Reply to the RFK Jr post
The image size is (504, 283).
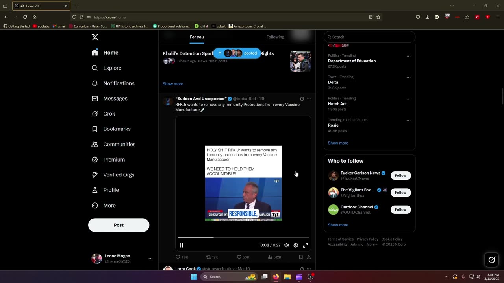click(x=182, y=257)
